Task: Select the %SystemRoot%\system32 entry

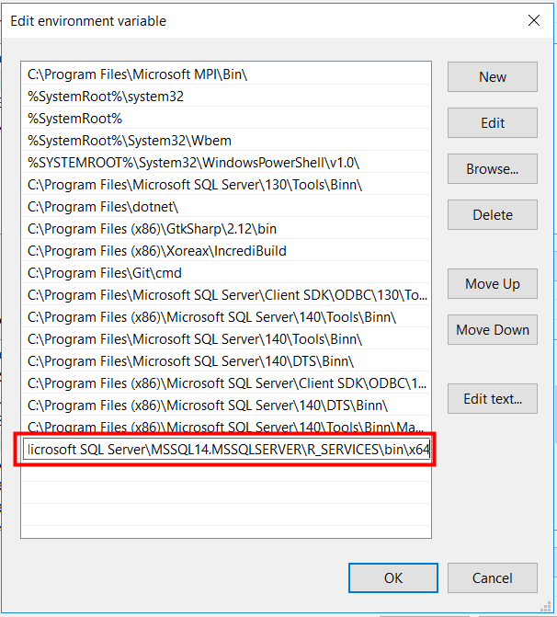Action: (226, 96)
